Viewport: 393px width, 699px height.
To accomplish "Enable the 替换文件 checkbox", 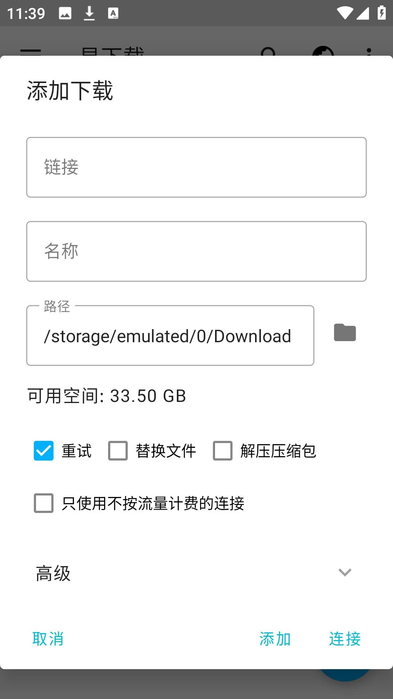I will (x=118, y=451).
